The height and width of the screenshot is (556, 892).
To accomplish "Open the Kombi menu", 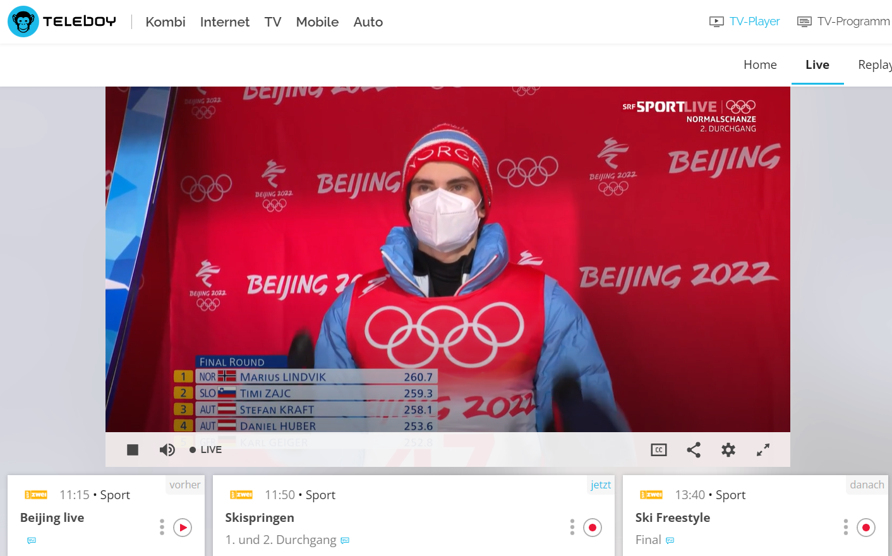I will tap(166, 22).
